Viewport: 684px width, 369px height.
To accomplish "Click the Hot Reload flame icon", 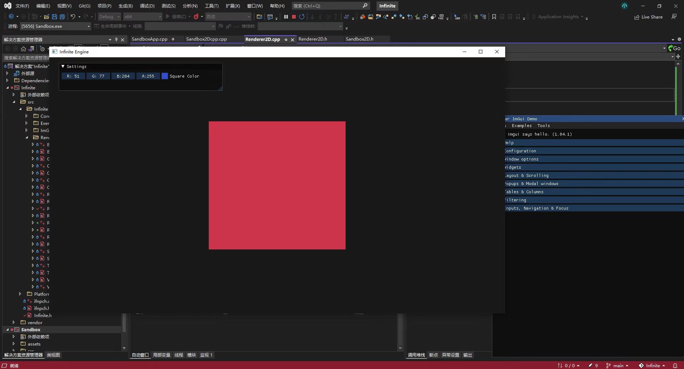I will pos(196,17).
